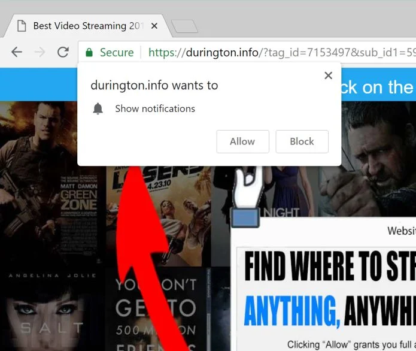Allow notifications from durington.info
This screenshot has width=416, height=351.
point(242,141)
